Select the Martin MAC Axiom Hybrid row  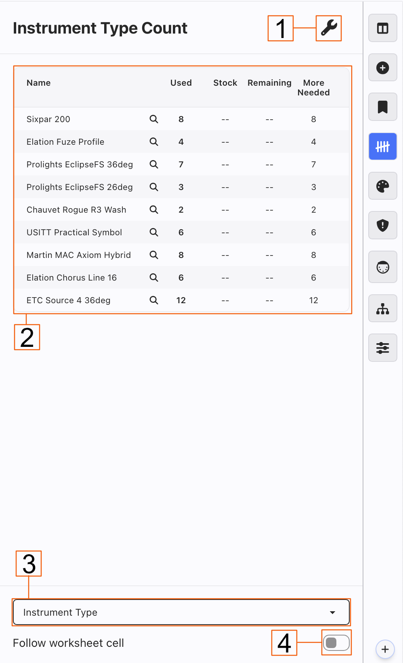[x=79, y=255]
